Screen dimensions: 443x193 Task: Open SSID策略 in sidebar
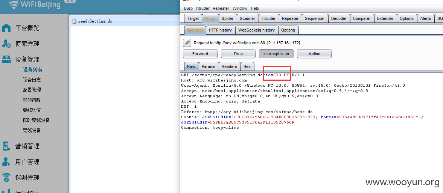coord(32,100)
